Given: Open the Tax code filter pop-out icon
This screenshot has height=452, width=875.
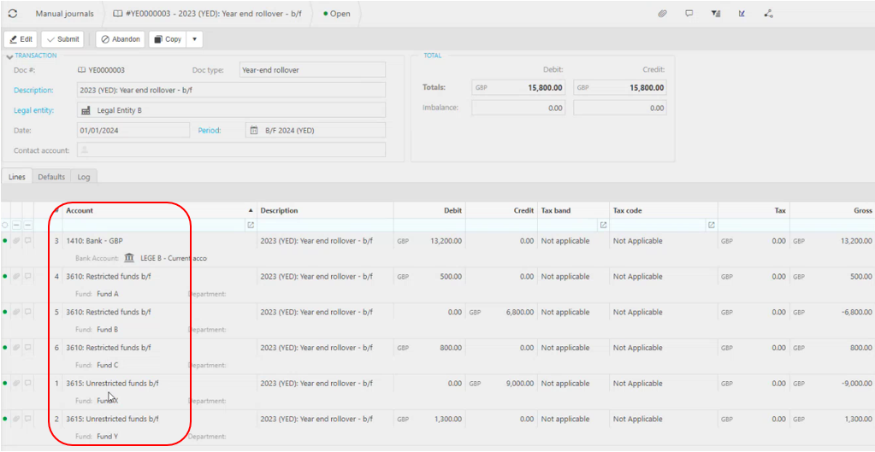Looking at the screenshot, I should pyautogui.click(x=712, y=226).
